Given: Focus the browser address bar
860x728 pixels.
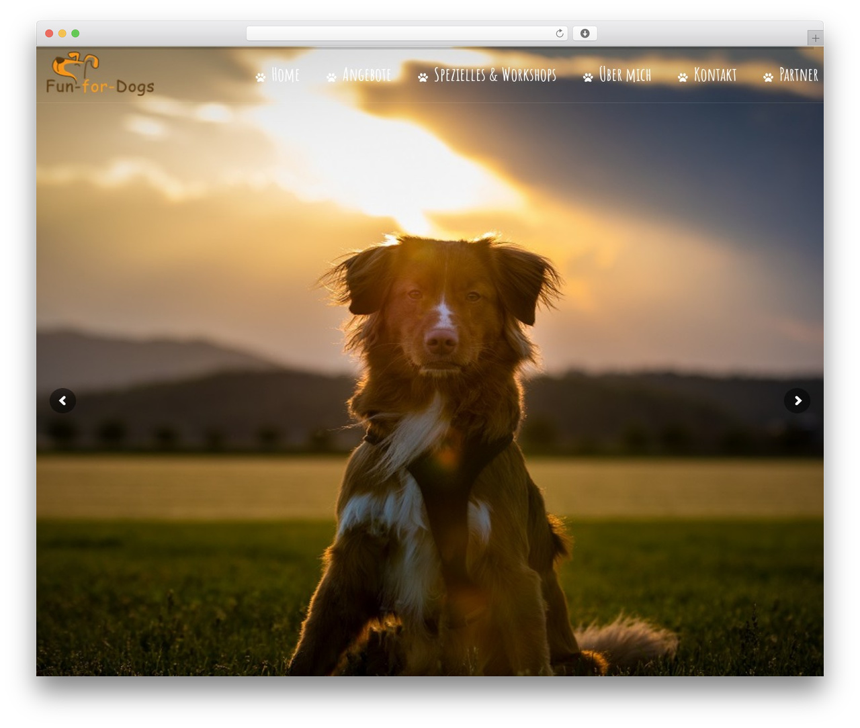Looking at the screenshot, I should tap(407, 34).
